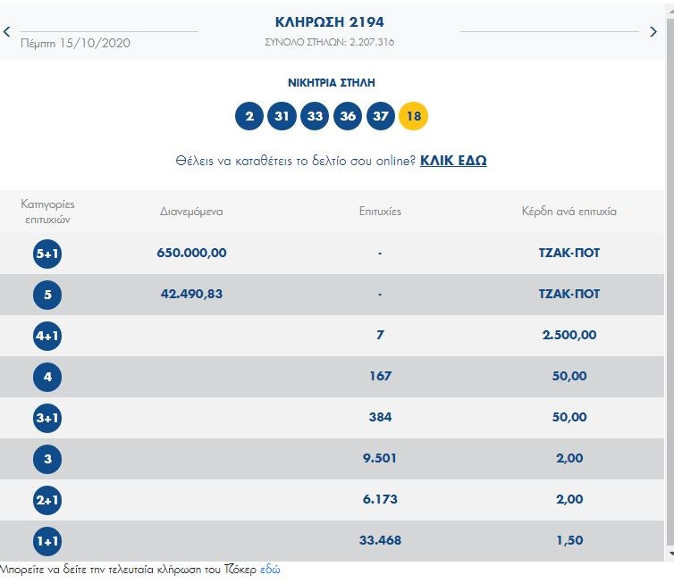Click the ΚΛΗΡΩΣΗ 2194 draw title
The height and width of the screenshot is (583, 674).
[330, 21]
